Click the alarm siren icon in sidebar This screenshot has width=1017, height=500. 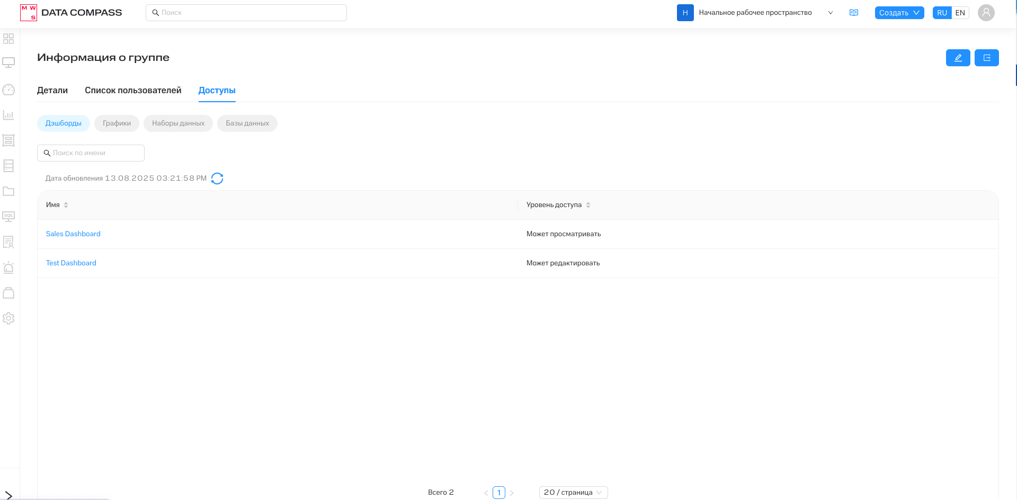click(8, 267)
